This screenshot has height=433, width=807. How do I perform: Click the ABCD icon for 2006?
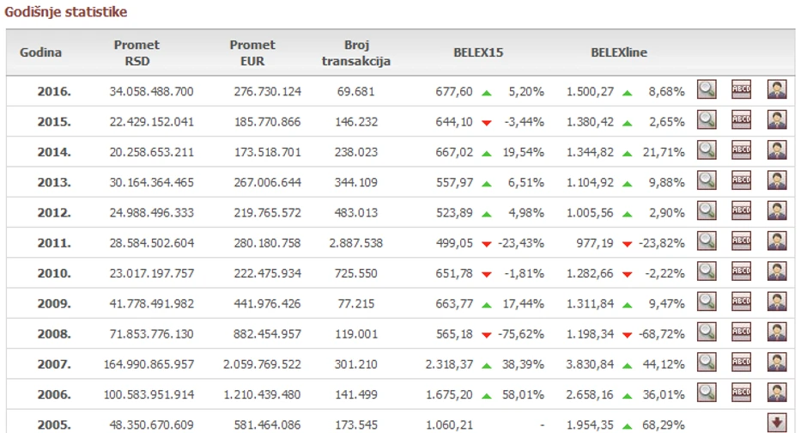click(741, 393)
